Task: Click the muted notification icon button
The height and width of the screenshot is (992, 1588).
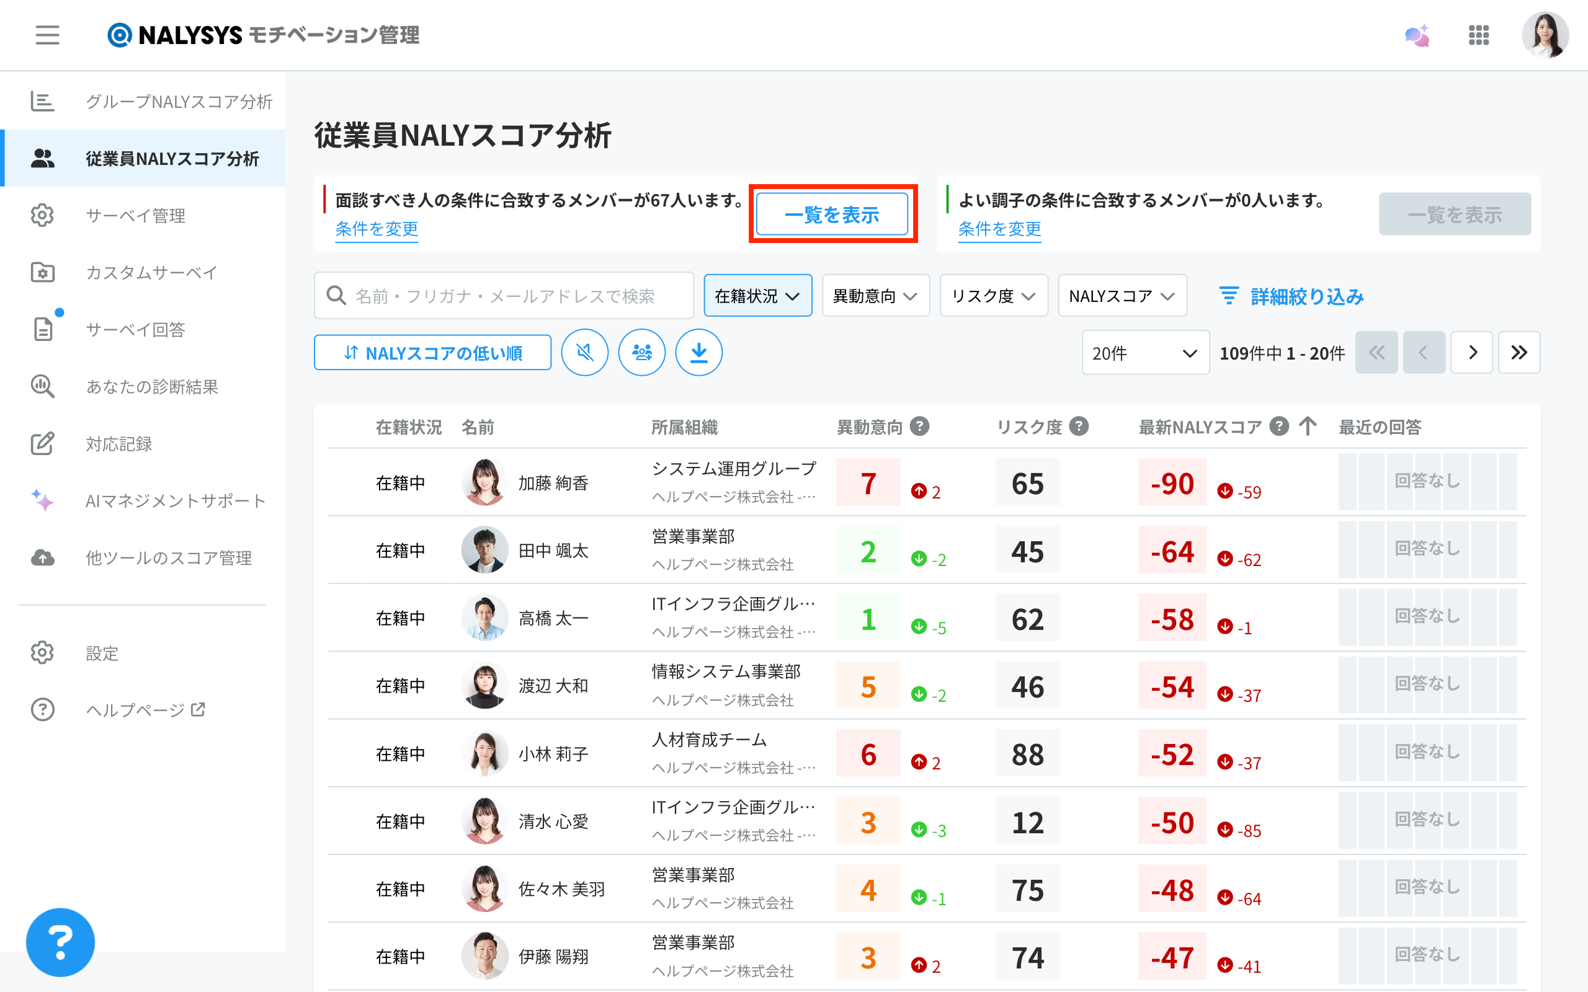Action: point(584,353)
